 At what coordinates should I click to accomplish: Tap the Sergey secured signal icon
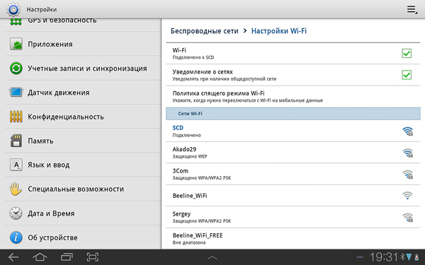click(408, 217)
